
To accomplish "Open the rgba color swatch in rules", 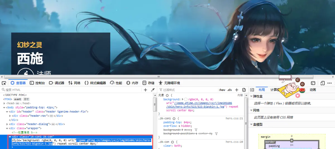I will 186,99.
